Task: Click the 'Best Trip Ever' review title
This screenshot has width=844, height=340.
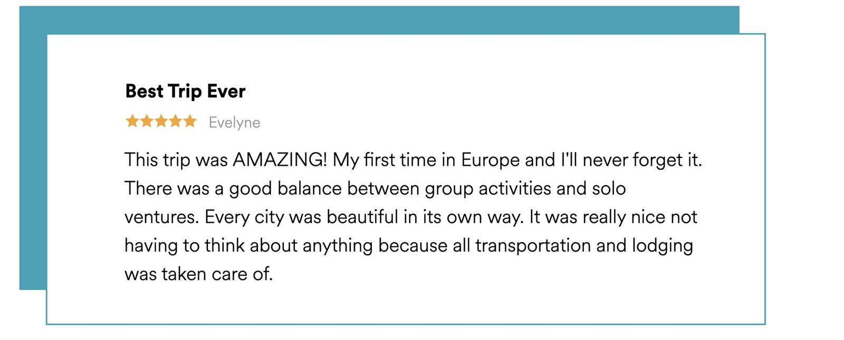Action: (185, 91)
